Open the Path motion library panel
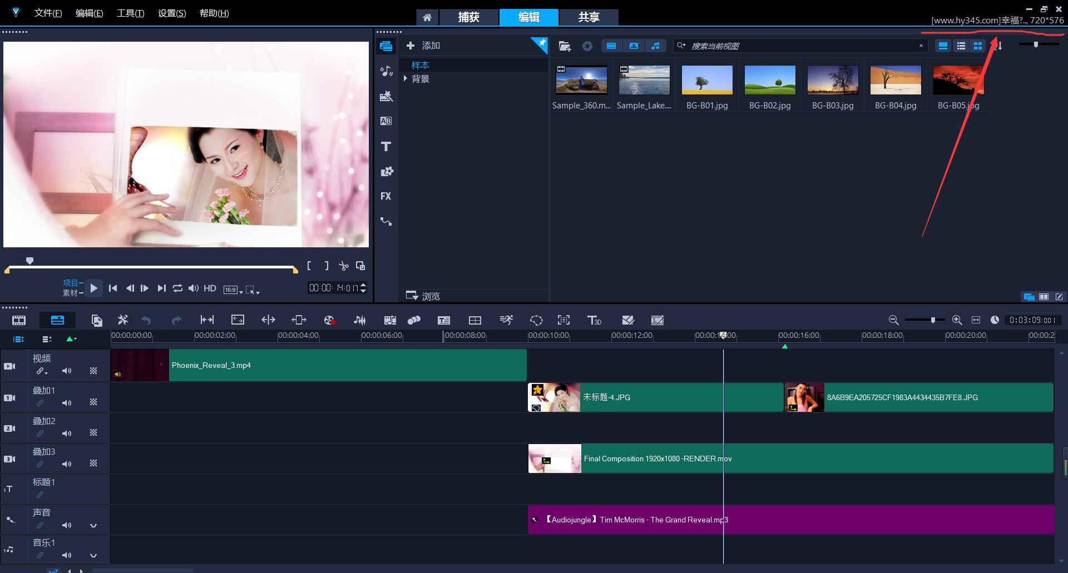Screen dimensions: 1068x573 pyautogui.click(x=386, y=221)
